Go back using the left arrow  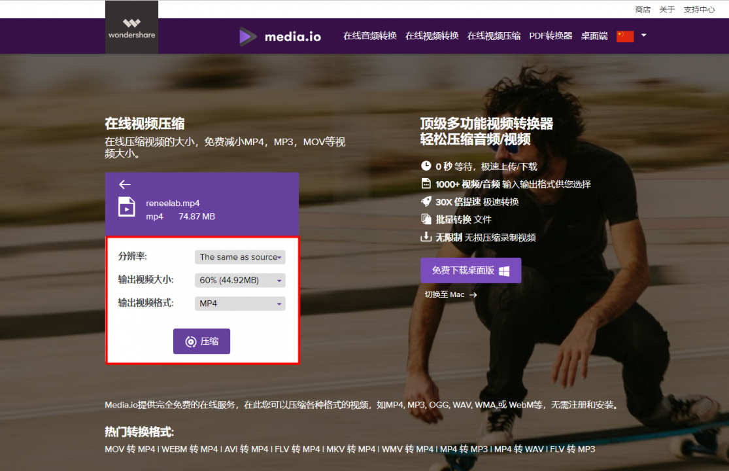(x=125, y=184)
